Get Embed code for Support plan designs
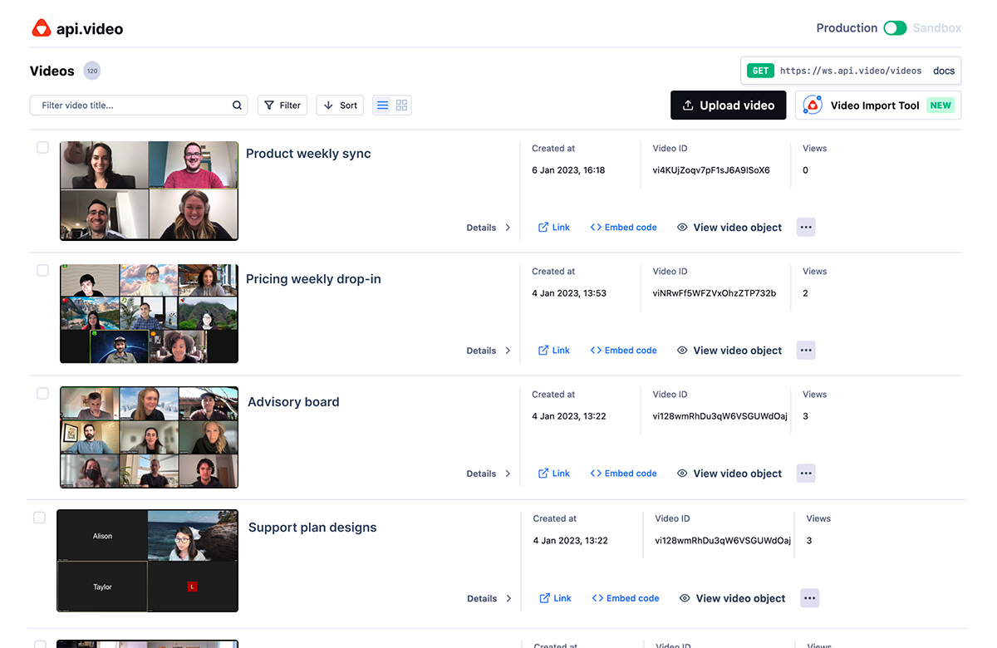Image resolution: width=997 pixels, height=648 pixels. [626, 598]
